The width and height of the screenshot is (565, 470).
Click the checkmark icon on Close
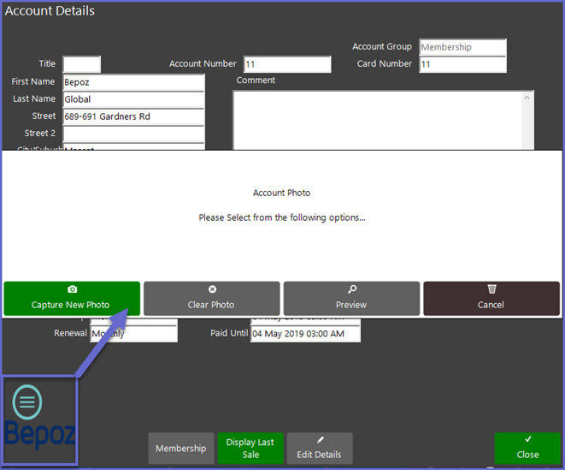[527, 439]
